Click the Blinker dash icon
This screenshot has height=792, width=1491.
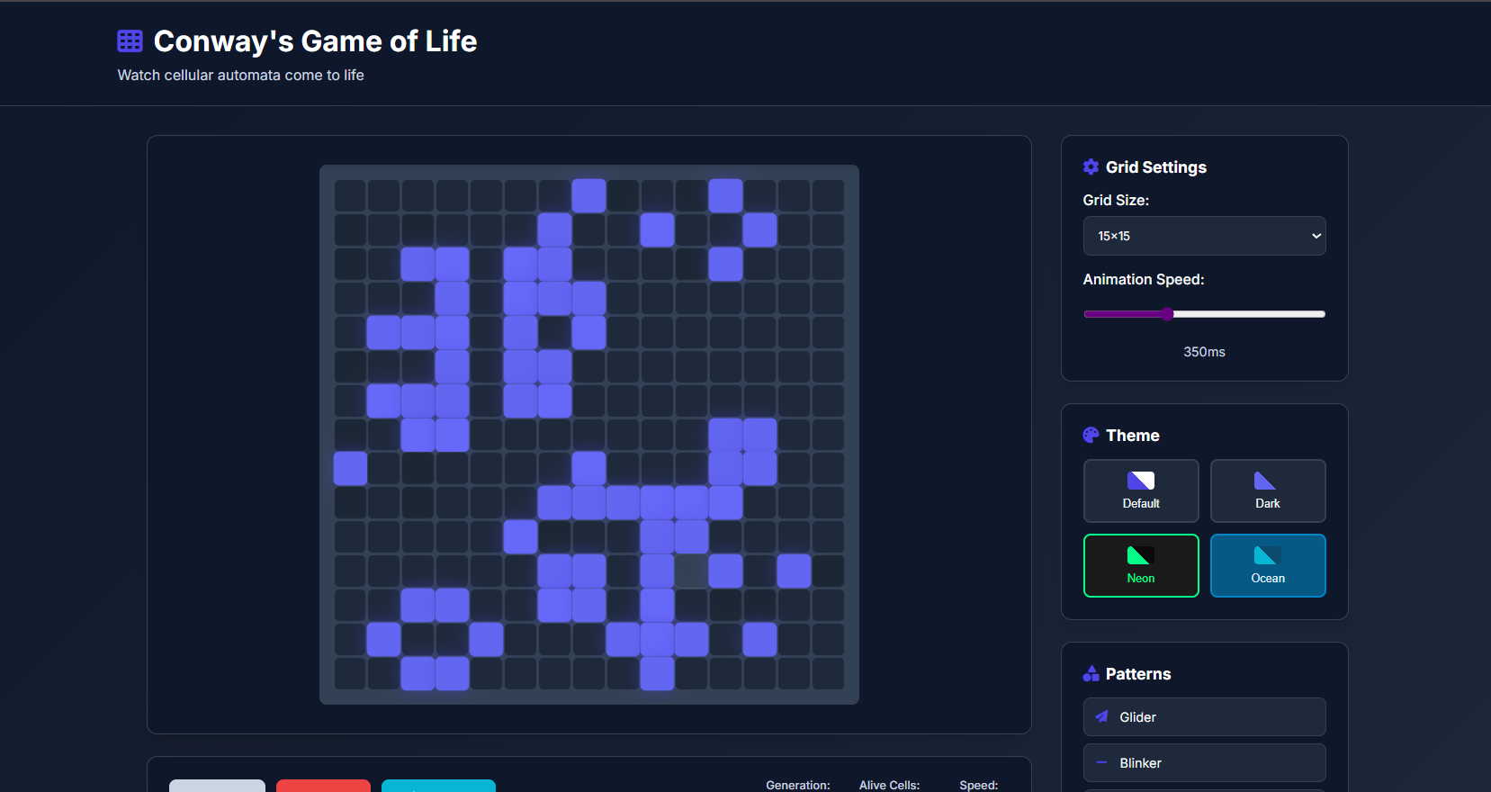1101,763
